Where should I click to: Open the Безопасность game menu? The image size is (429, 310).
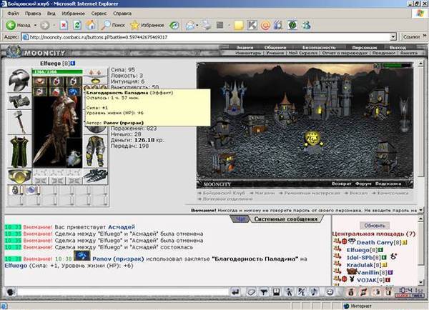tap(319, 48)
